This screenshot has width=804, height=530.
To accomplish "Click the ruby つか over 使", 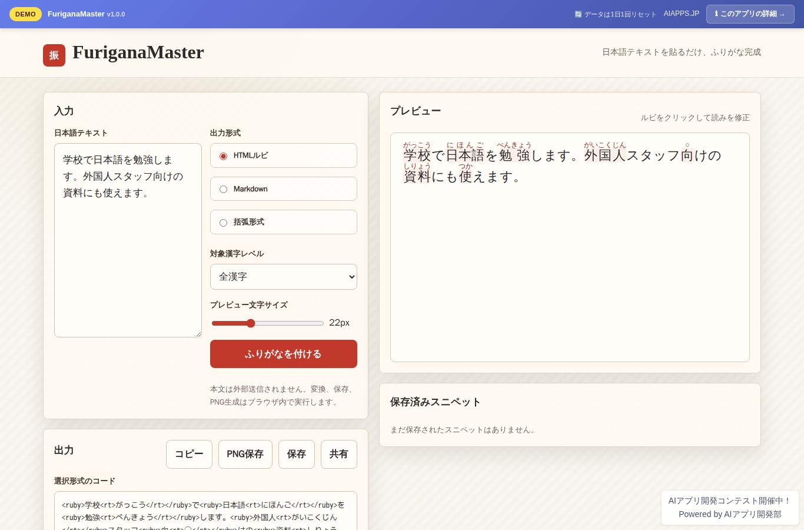I will tap(466, 166).
